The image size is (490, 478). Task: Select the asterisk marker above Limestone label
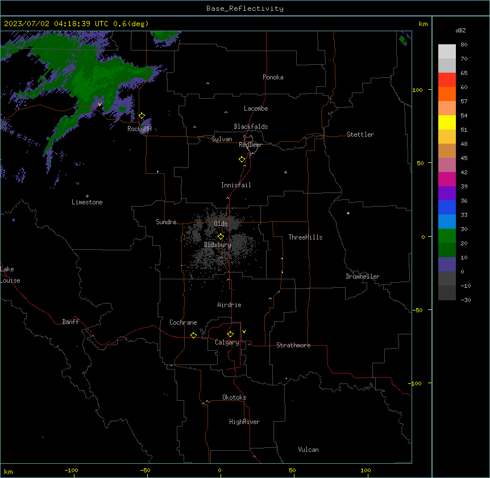(87, 196)
